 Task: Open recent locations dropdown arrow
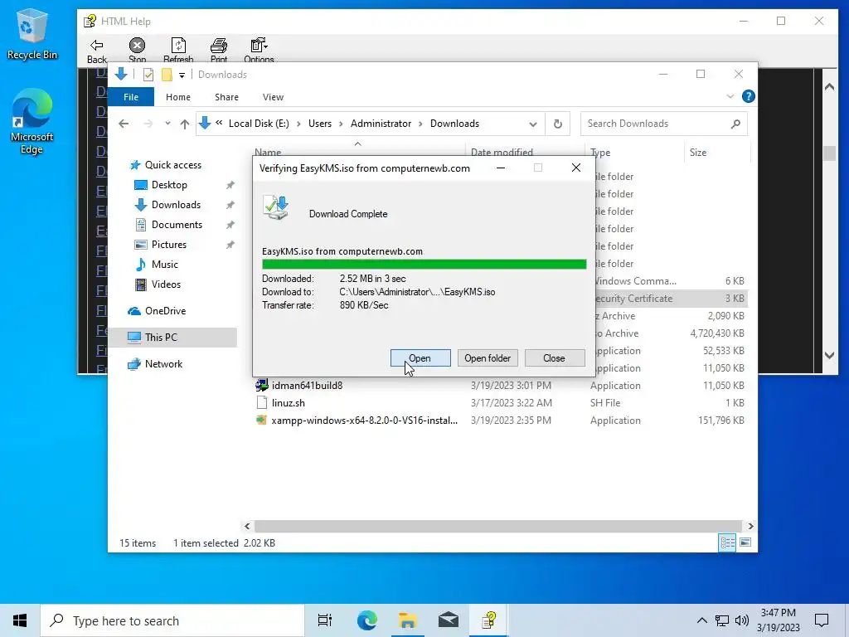(167, 124)
